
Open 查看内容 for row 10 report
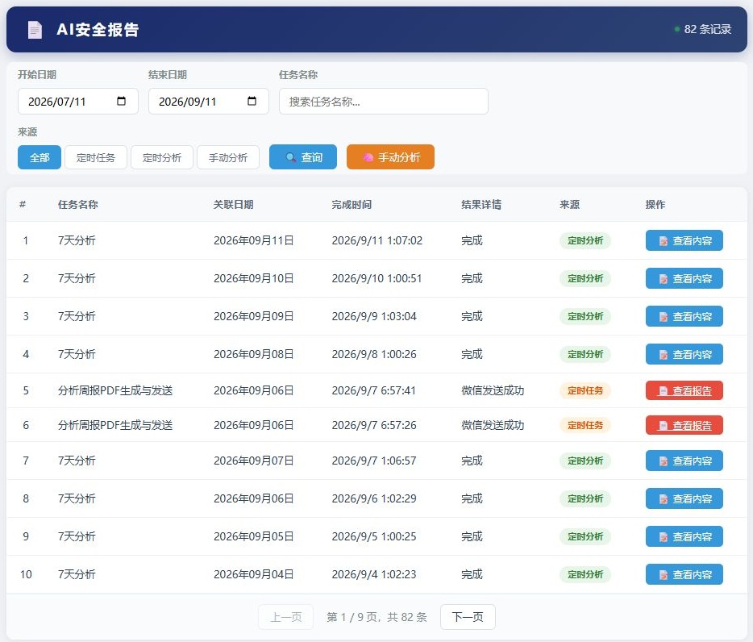point(684,574)
